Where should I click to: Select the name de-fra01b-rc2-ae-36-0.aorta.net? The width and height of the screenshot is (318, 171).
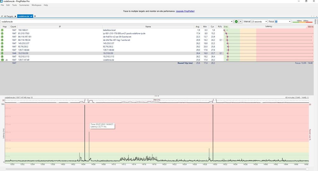pyautogui.click(x=117, y=37)
